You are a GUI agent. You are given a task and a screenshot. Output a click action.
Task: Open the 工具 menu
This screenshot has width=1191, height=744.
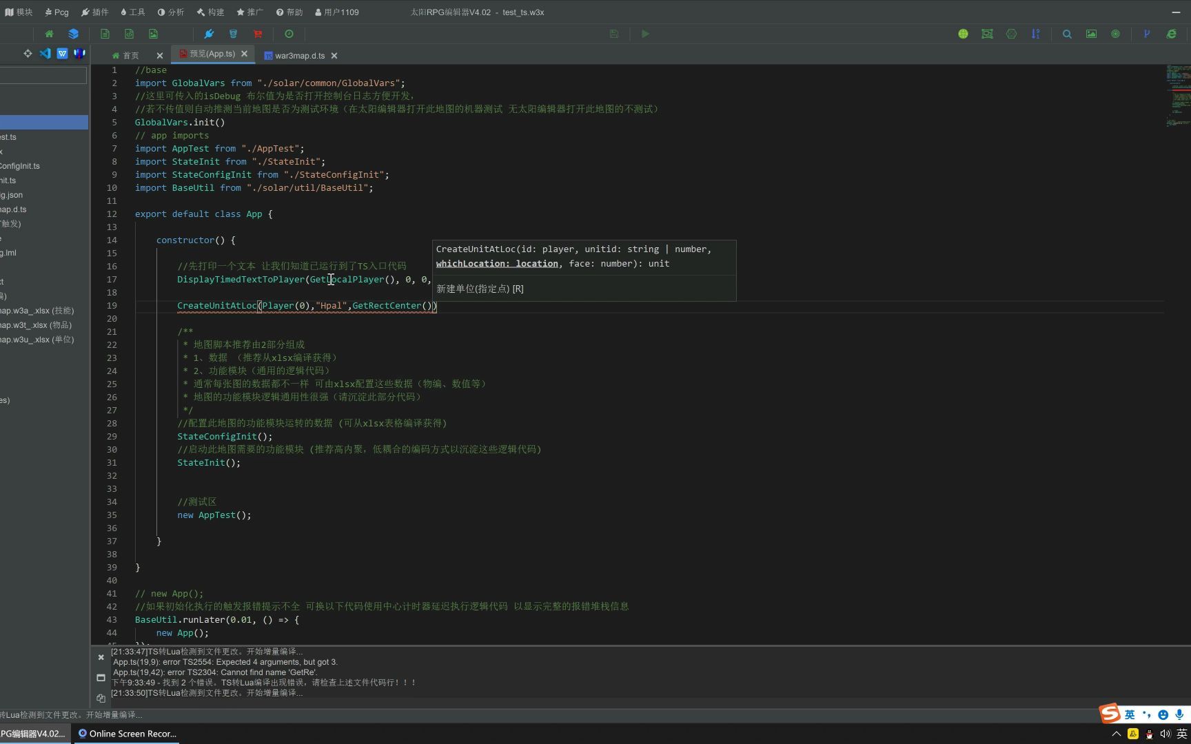click(132, 12)
